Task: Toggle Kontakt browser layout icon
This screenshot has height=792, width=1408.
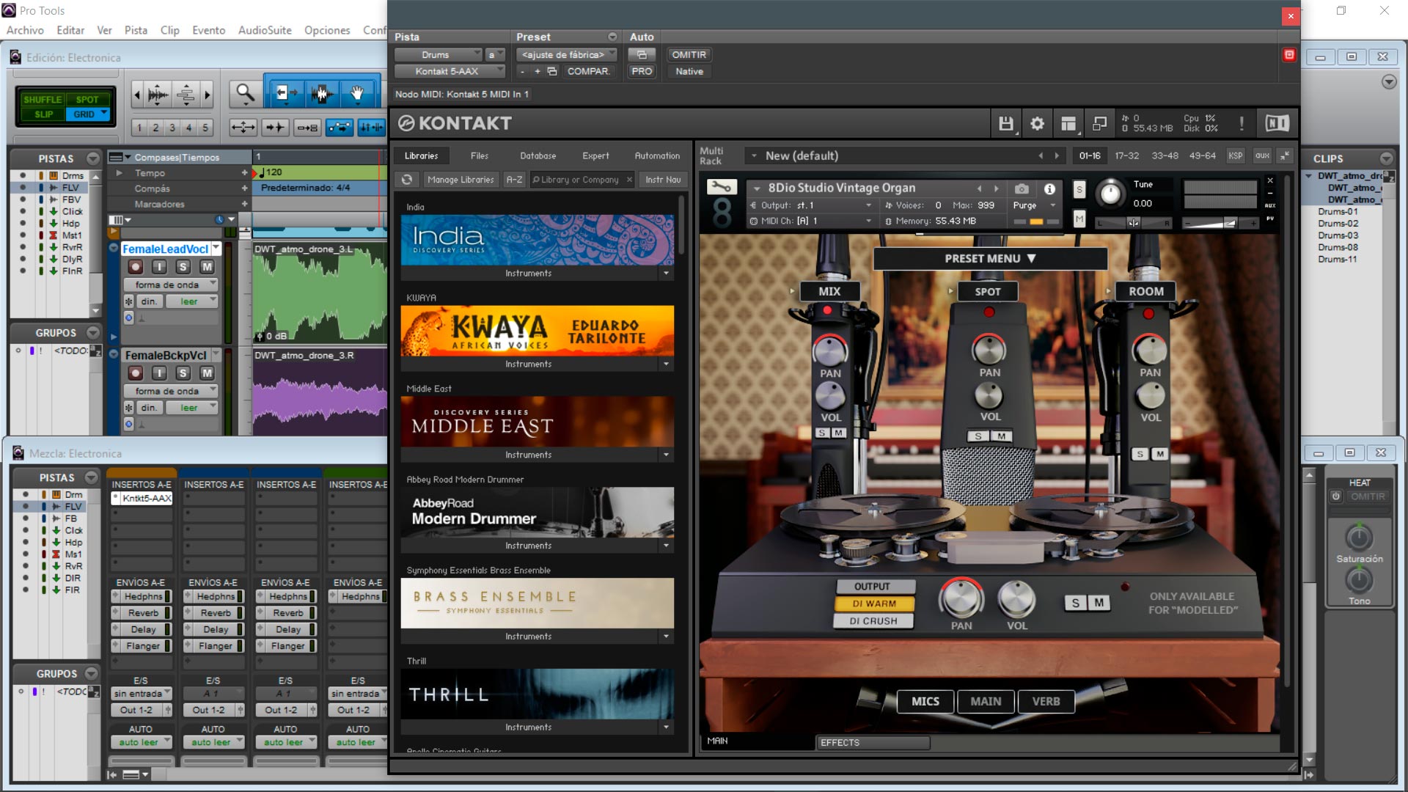Action: [x=1068, y=124]
